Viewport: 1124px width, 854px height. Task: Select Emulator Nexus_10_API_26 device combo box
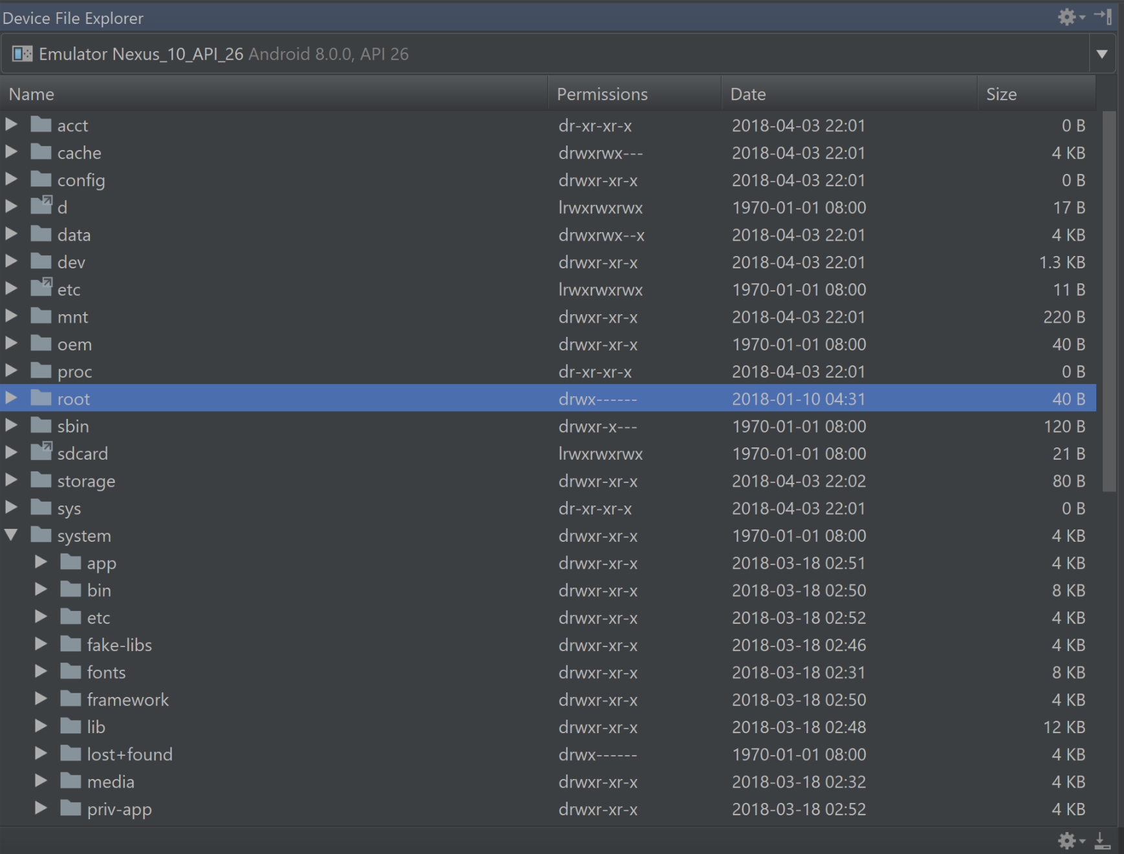tap(558, 54)
